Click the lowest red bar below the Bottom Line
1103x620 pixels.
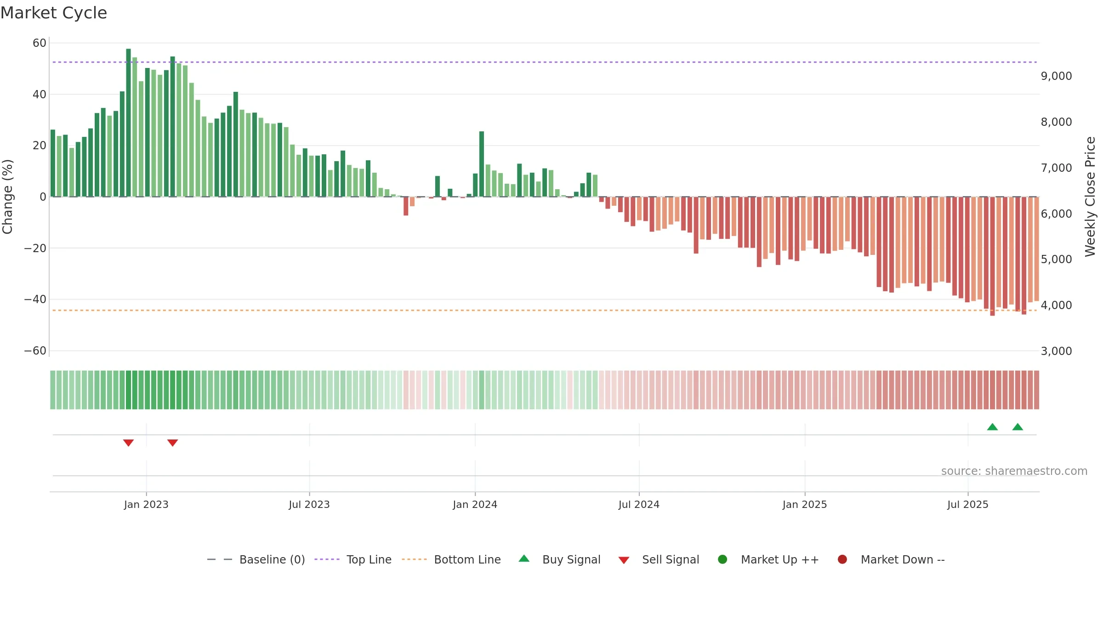[992, 256]
